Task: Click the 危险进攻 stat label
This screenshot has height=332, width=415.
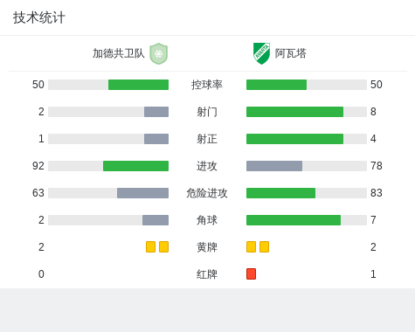Action: point(207,193)
